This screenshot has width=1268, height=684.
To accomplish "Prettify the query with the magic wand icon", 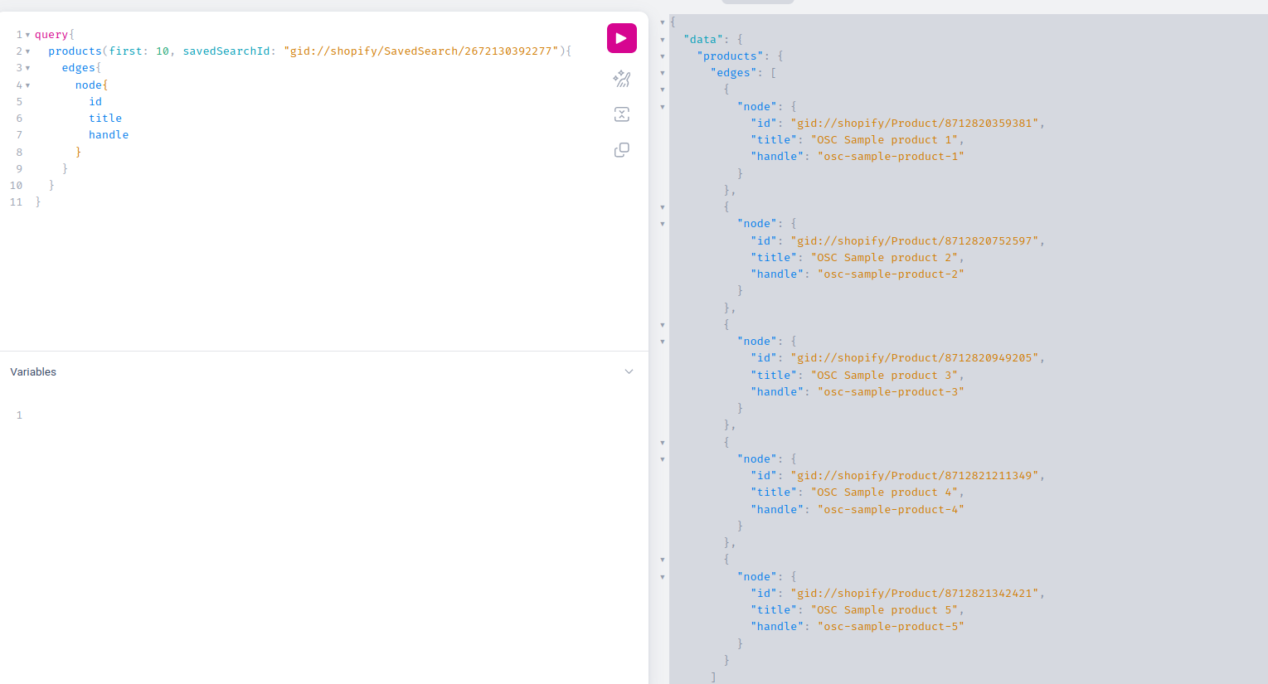I will pyautogui.click(x=621, y=79).
